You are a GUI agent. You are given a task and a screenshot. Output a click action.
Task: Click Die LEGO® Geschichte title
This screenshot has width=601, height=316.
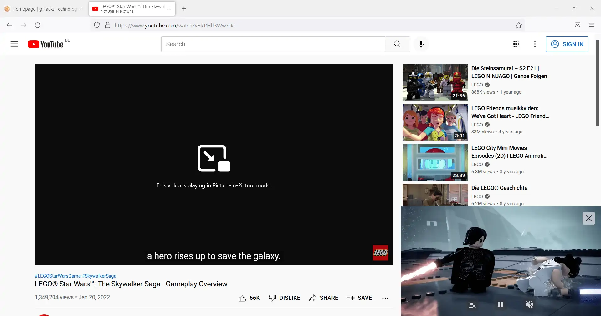[x=499, y=188]
